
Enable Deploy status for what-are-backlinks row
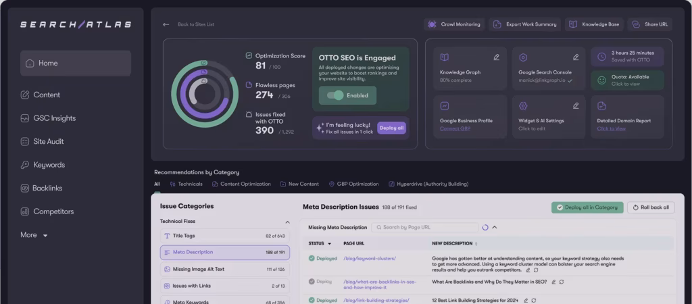click(312, 281)
